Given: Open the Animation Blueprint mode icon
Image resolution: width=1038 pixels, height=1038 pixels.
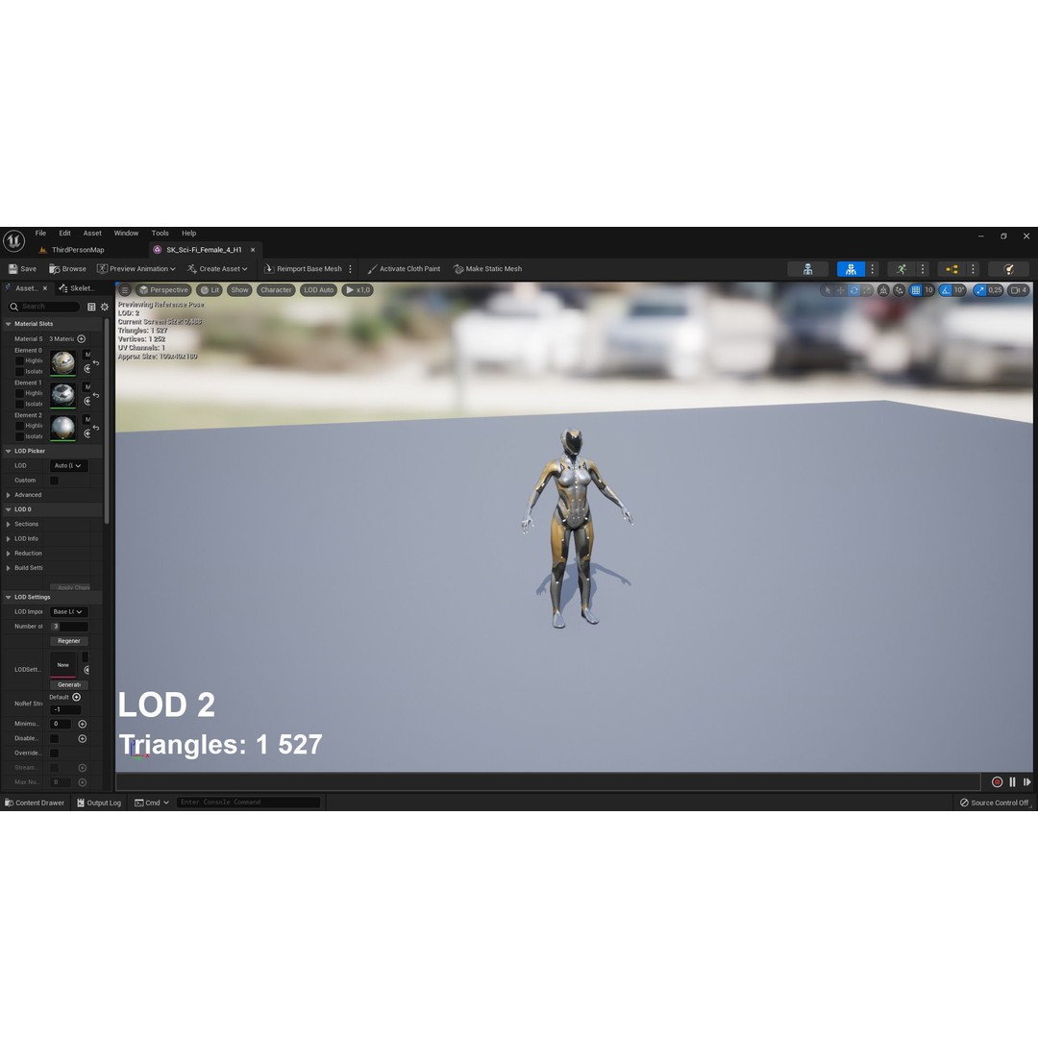Looking at the screenshot, I should (951, 269).
